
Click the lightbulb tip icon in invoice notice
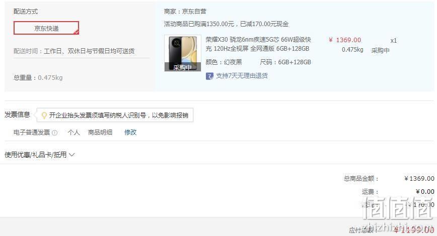(x=44, y=115)
